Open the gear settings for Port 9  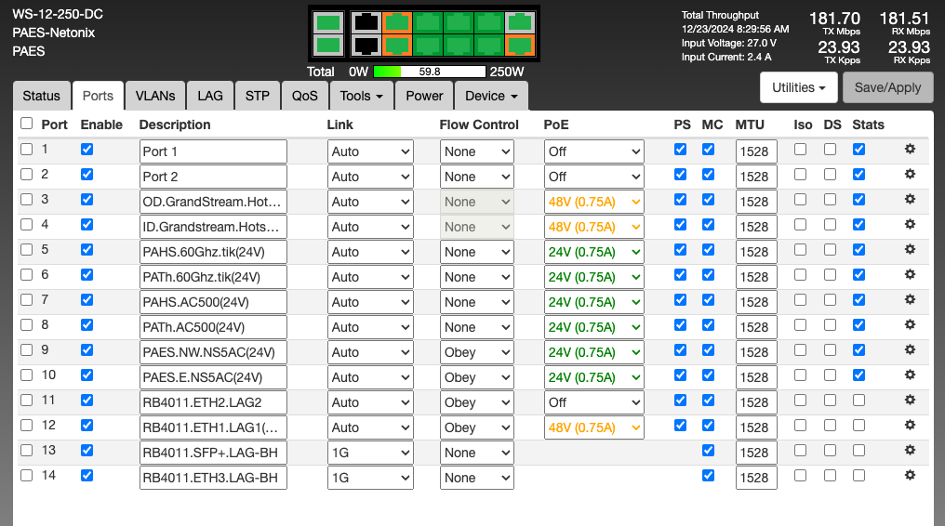click(x=910, y=349)
